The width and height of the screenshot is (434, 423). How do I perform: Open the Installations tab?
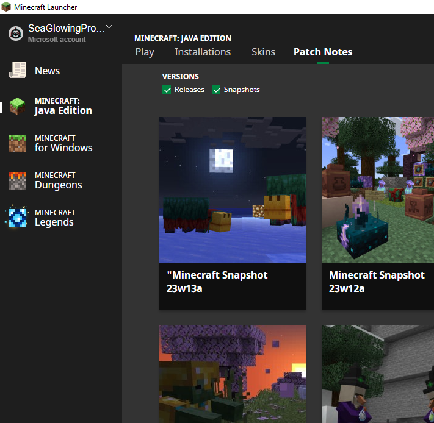[x=203, y=52]
